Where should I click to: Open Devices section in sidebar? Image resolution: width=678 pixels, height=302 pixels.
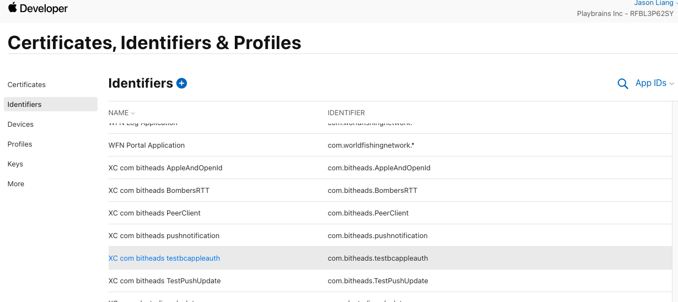[20, 124]
